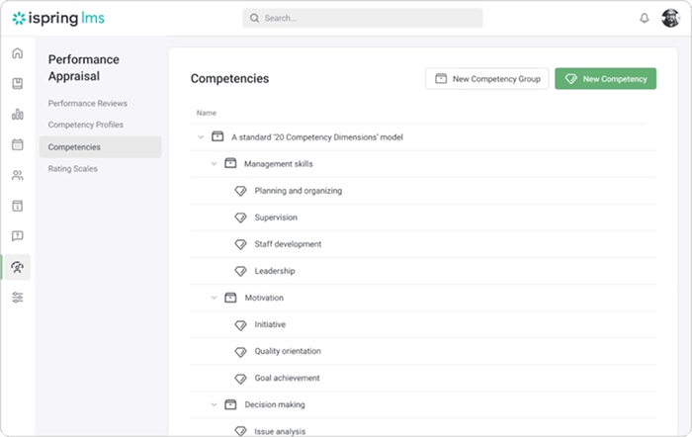Click the Management skills folder icon
Screen dimensions: 692x437
pos(230,163)
